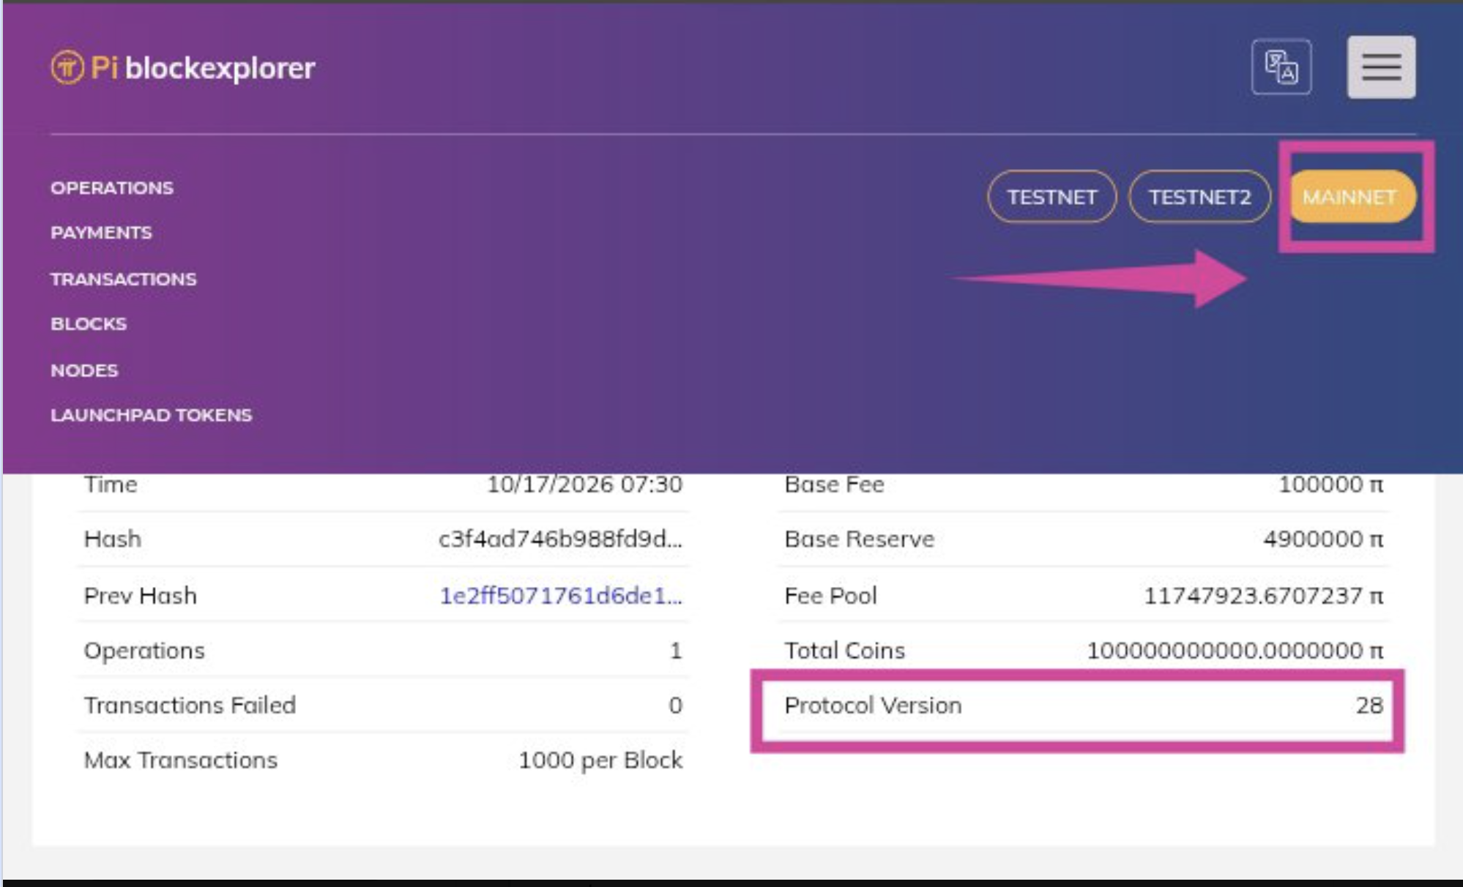Open the NODES menu item

[x=84, y=370]
